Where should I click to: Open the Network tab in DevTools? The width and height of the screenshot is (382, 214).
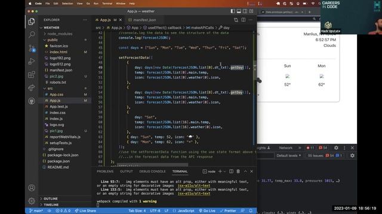(x=285, y=148)
